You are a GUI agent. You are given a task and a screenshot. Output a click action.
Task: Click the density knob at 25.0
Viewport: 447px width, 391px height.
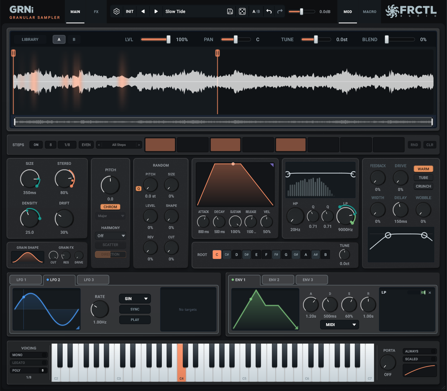tap(30, 218)
